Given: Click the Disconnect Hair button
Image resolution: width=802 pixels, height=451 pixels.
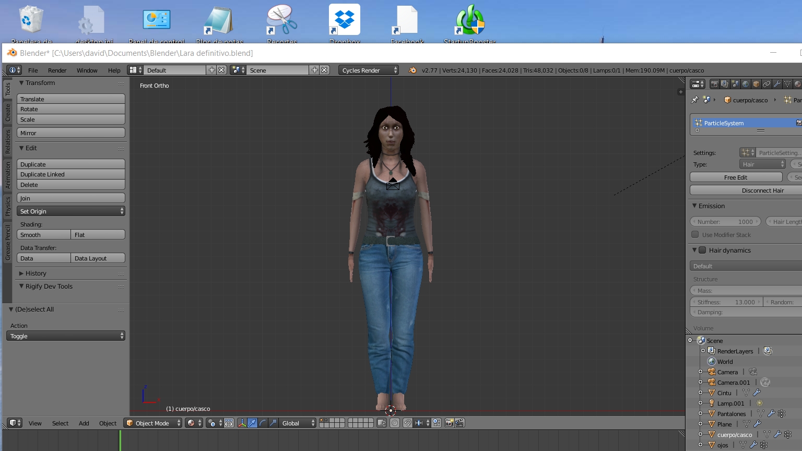Looking at the screenshot, I should 762,191.
